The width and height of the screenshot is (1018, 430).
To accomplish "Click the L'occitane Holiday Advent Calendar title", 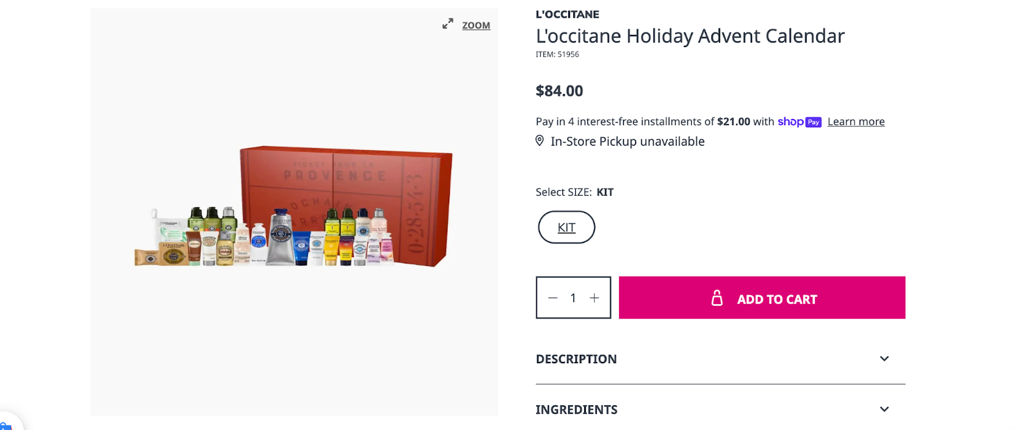I will point(690,36).
